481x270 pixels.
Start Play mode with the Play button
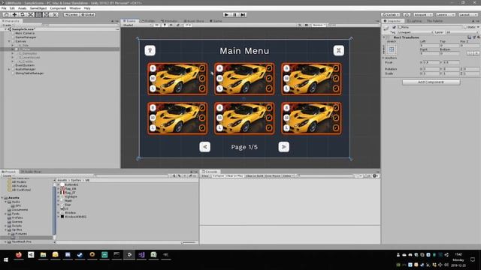(x=226, y=14)
